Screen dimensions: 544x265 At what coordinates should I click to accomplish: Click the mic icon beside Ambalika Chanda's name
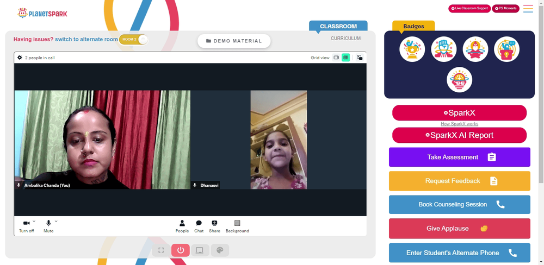point(18,185)
